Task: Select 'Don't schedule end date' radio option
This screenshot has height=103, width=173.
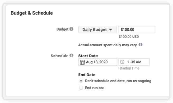Action: pos(81,81)
